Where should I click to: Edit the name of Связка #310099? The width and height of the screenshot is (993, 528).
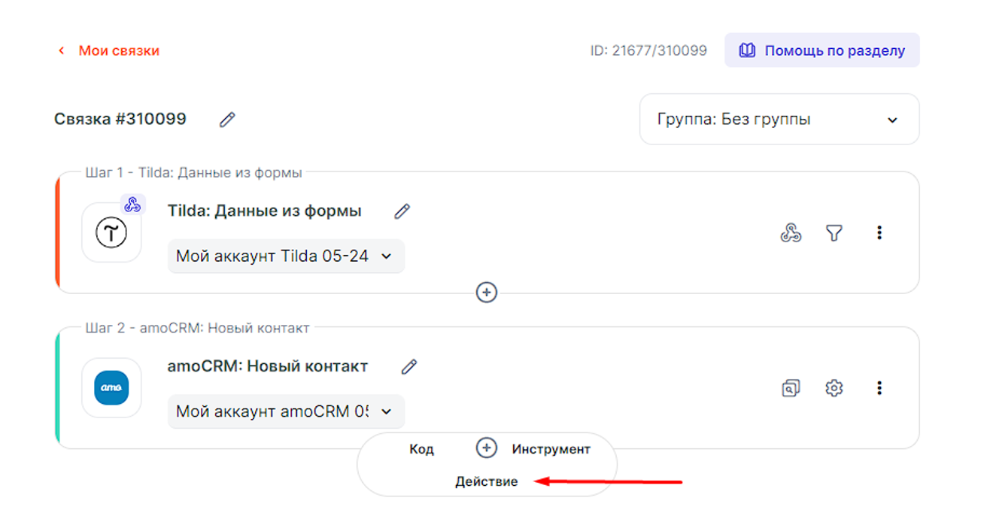[227, 120]
